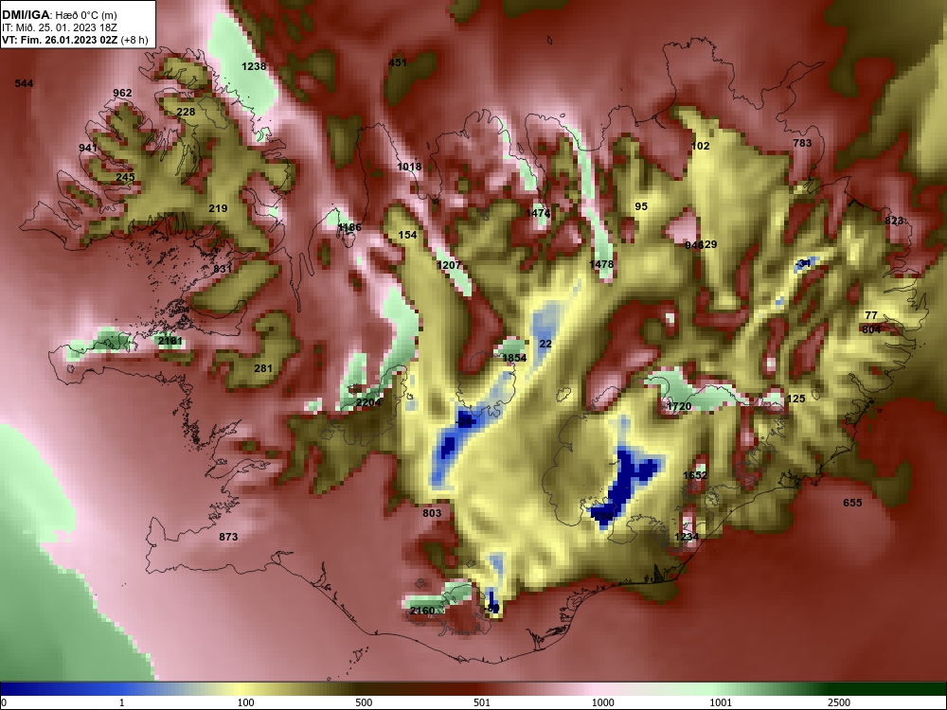
Task: Click the title text 'DMI/IGA: Hæð 0°C (m)'
Action: [x=59, y=15]
